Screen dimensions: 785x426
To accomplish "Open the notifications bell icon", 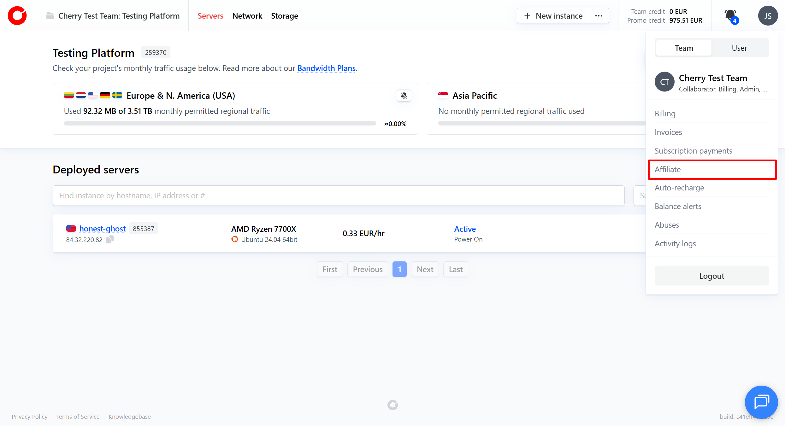I will [730, 15].
